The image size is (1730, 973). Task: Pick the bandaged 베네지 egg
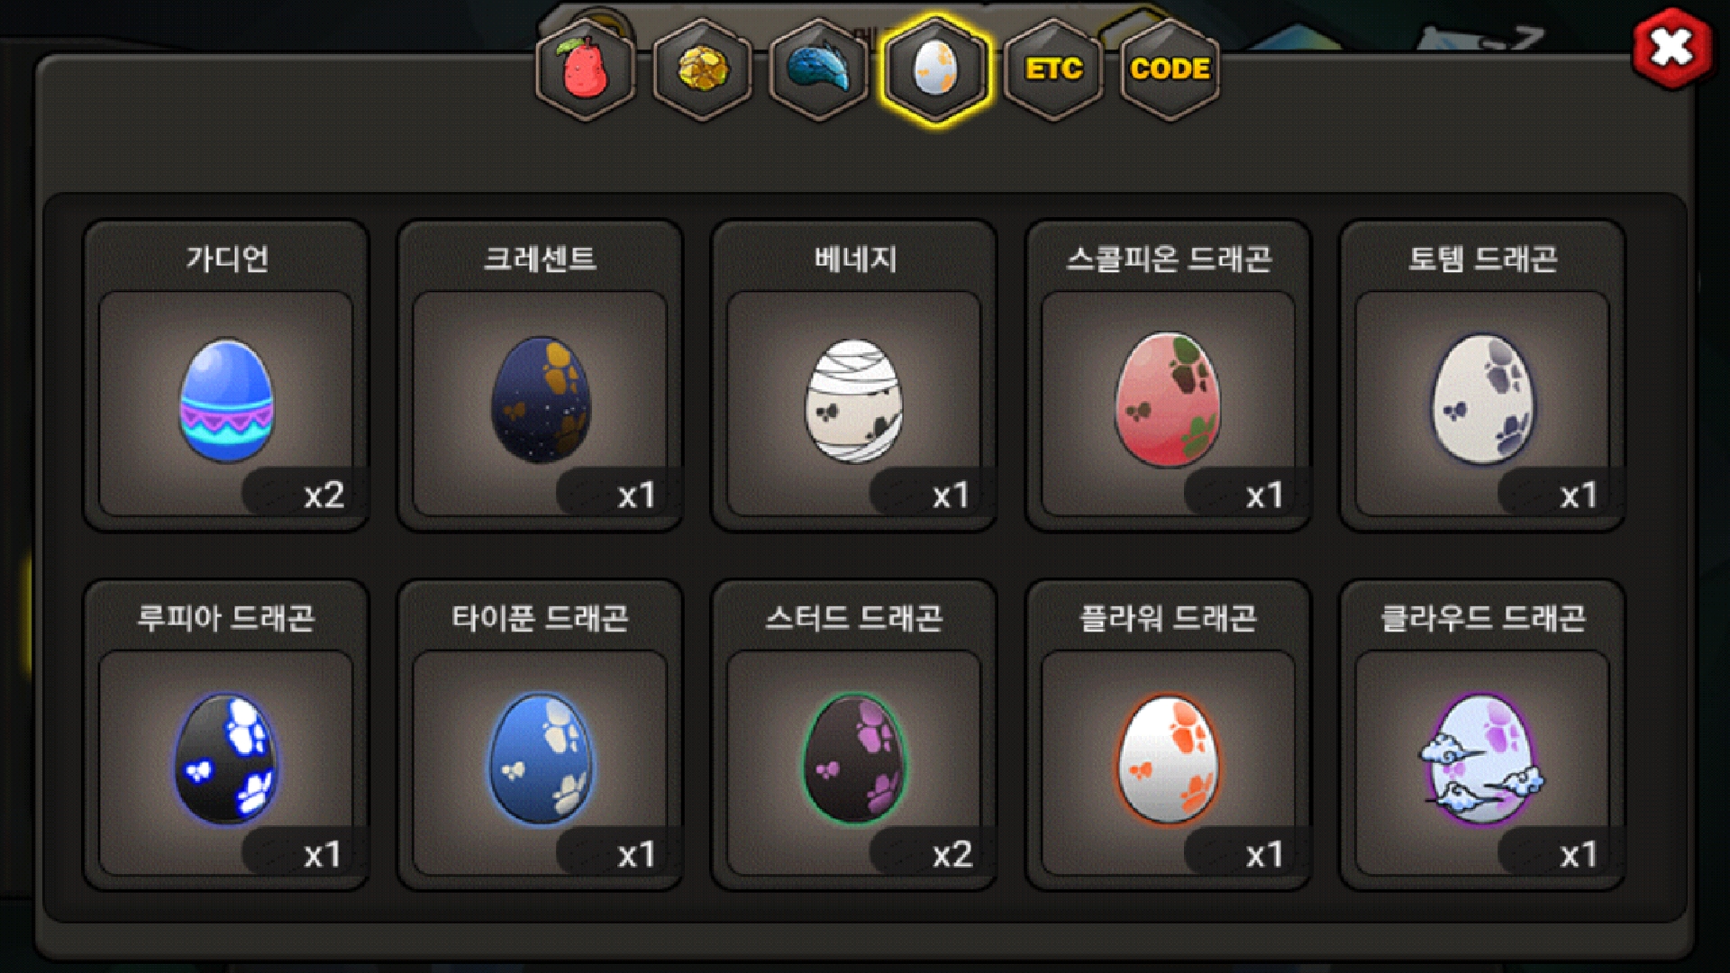click(853, 400)
